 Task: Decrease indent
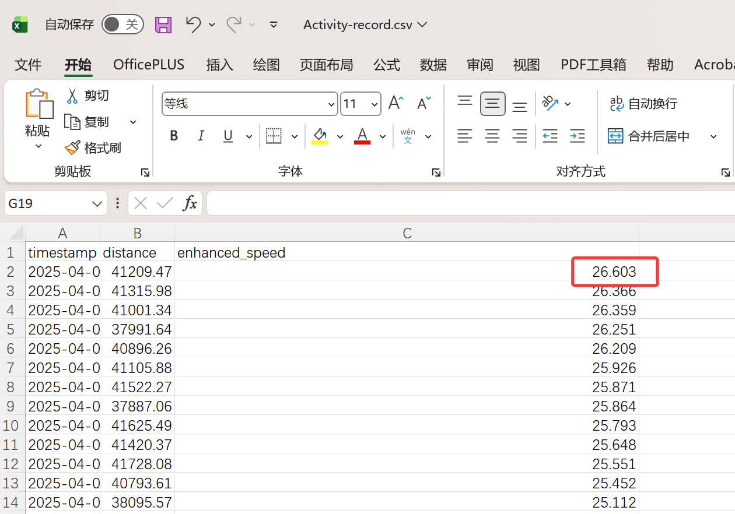click(x=550, y=136)
